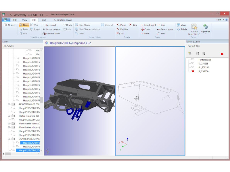The height and width of the screenshot is (172, 230).
Task: Select the Hintergrund layer
Action: [x=204, y=60]
